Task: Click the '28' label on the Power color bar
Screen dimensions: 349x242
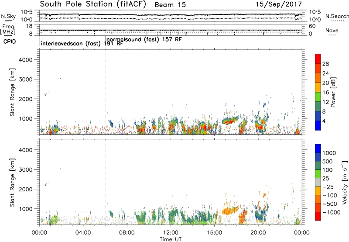Action: coord(325,64)
